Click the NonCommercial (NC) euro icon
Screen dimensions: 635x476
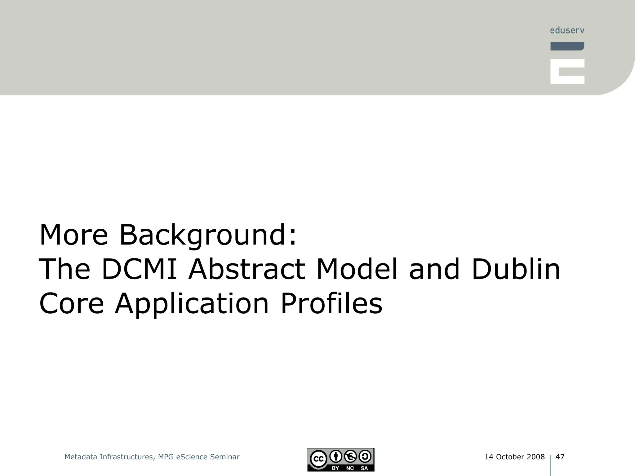[x=350, y=456]
